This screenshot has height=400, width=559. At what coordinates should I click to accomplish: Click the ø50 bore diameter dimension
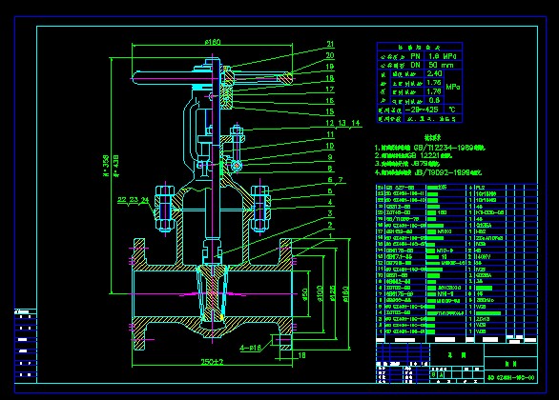click(305, 294)
